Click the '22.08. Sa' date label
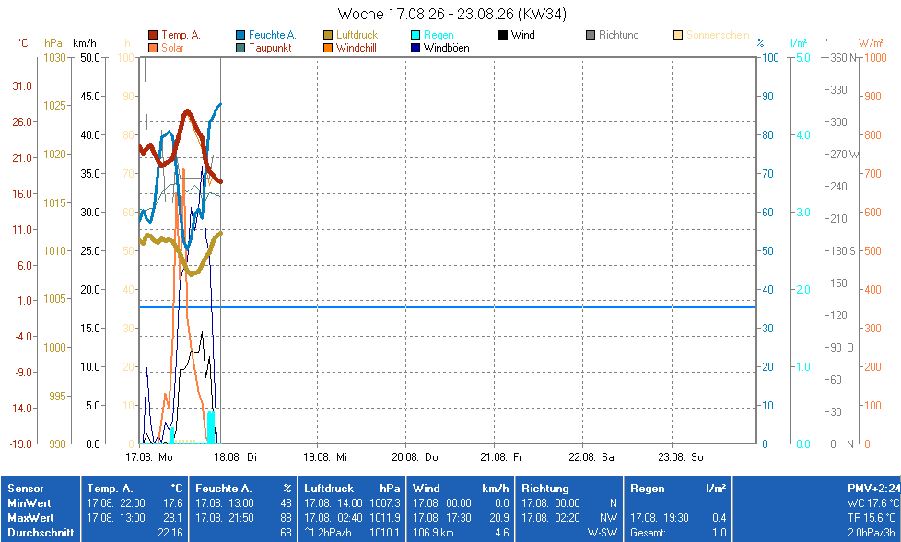901x542 pixels. pyautogui.click(x=591, y=457)
